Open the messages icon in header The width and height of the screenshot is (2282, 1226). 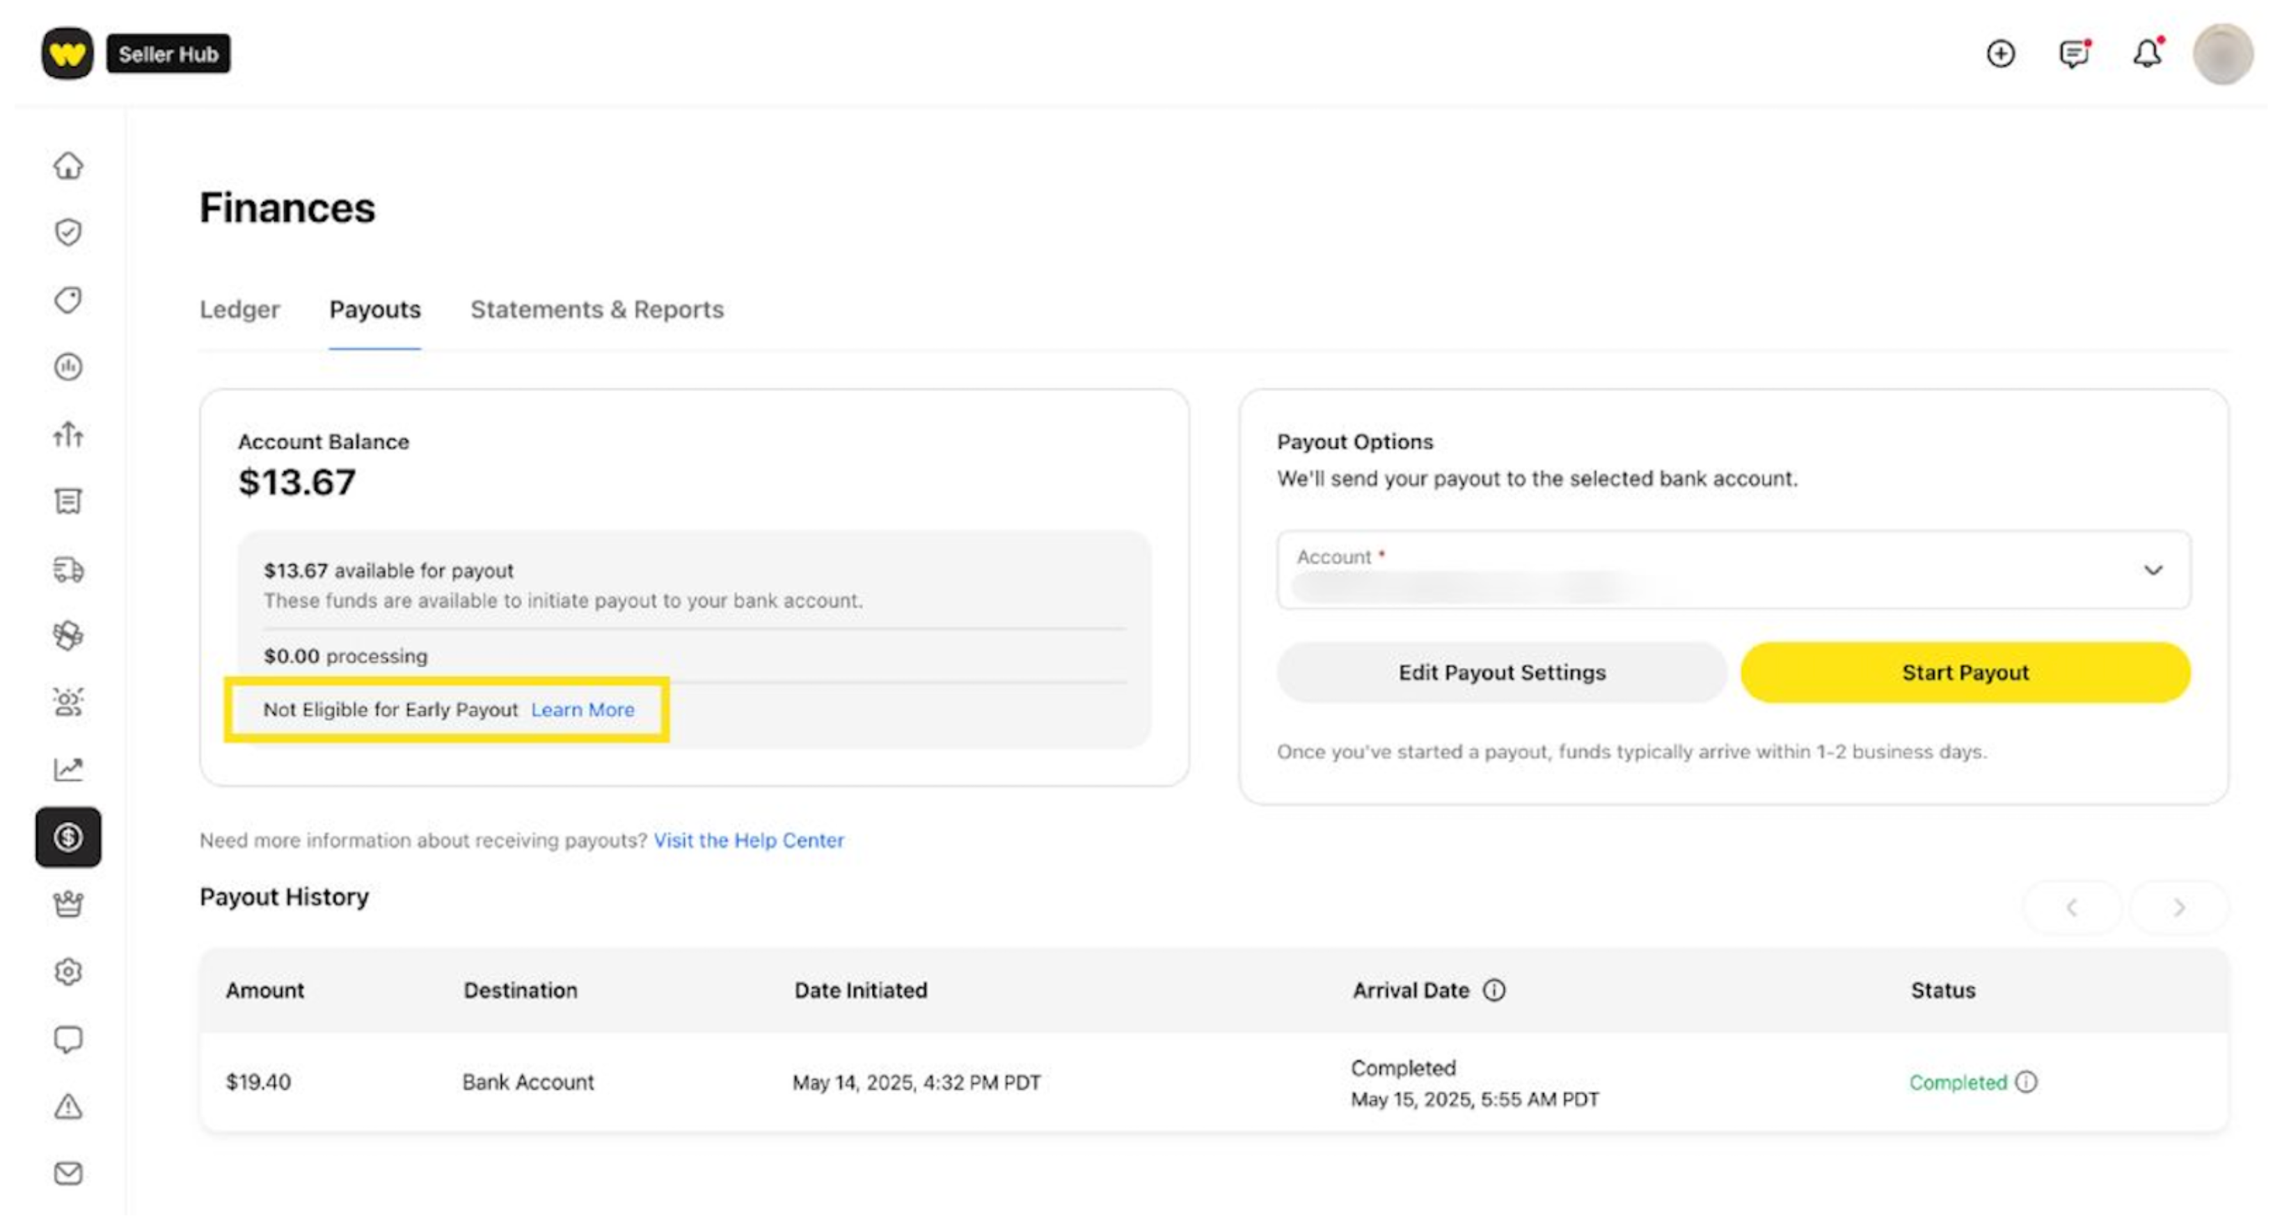coord(2073,54)
